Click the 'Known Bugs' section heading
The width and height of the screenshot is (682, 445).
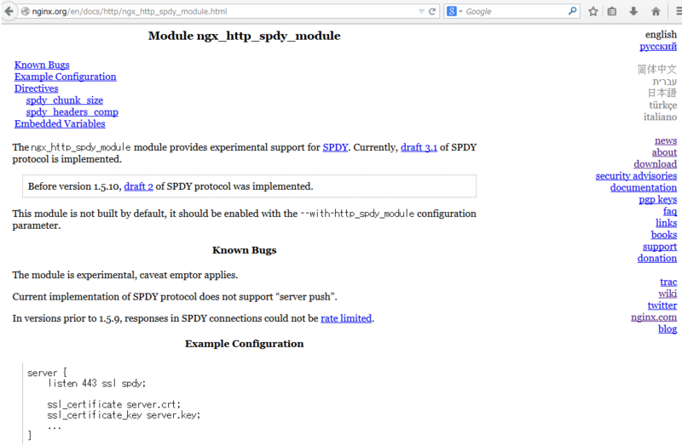pos(244,250)
